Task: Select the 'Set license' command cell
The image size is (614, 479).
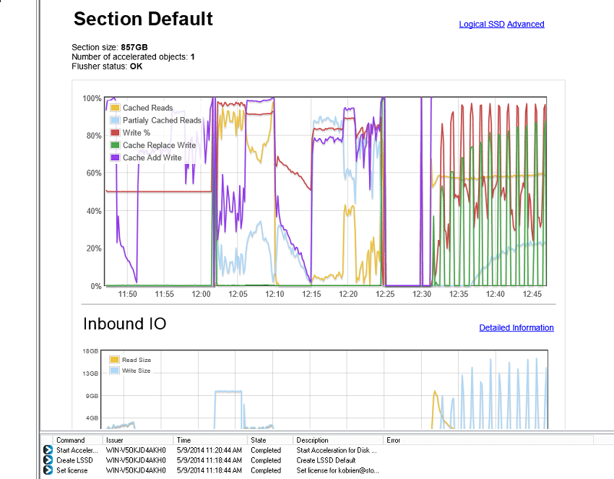Action: click(x=72, y=470)
